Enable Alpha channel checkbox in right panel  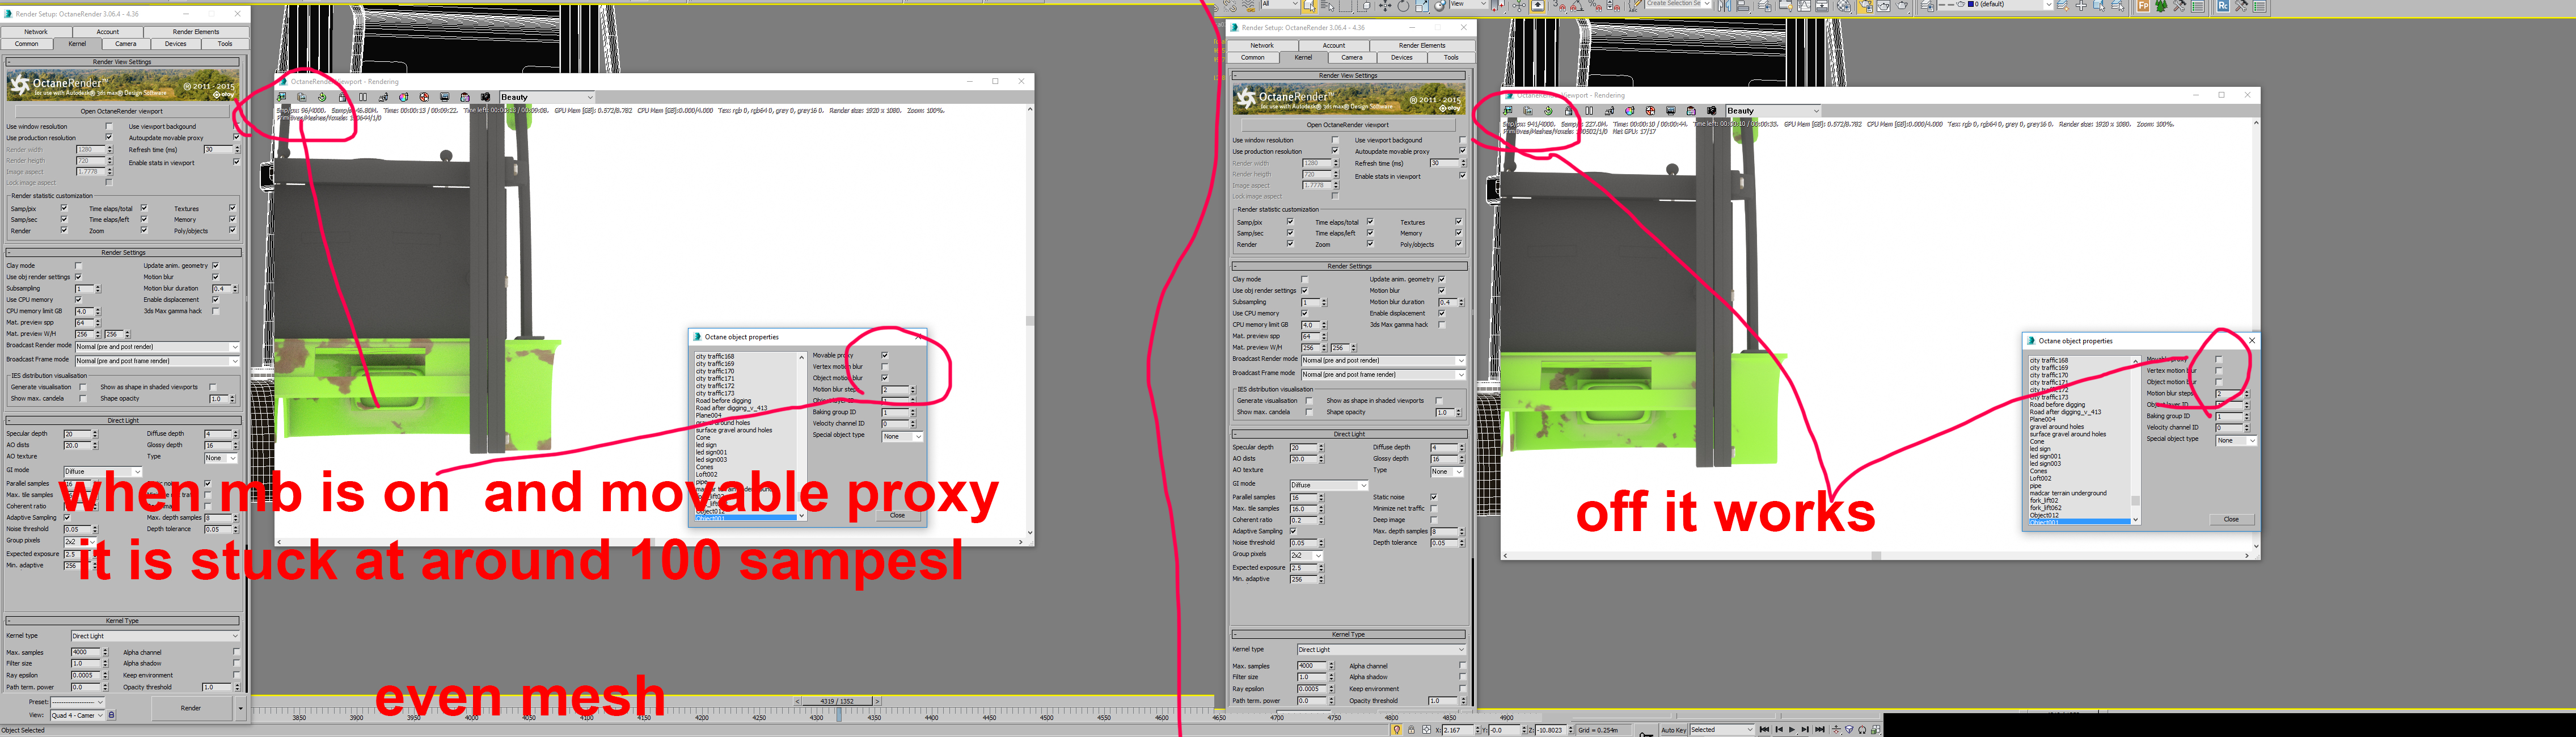pos(1462,666)
